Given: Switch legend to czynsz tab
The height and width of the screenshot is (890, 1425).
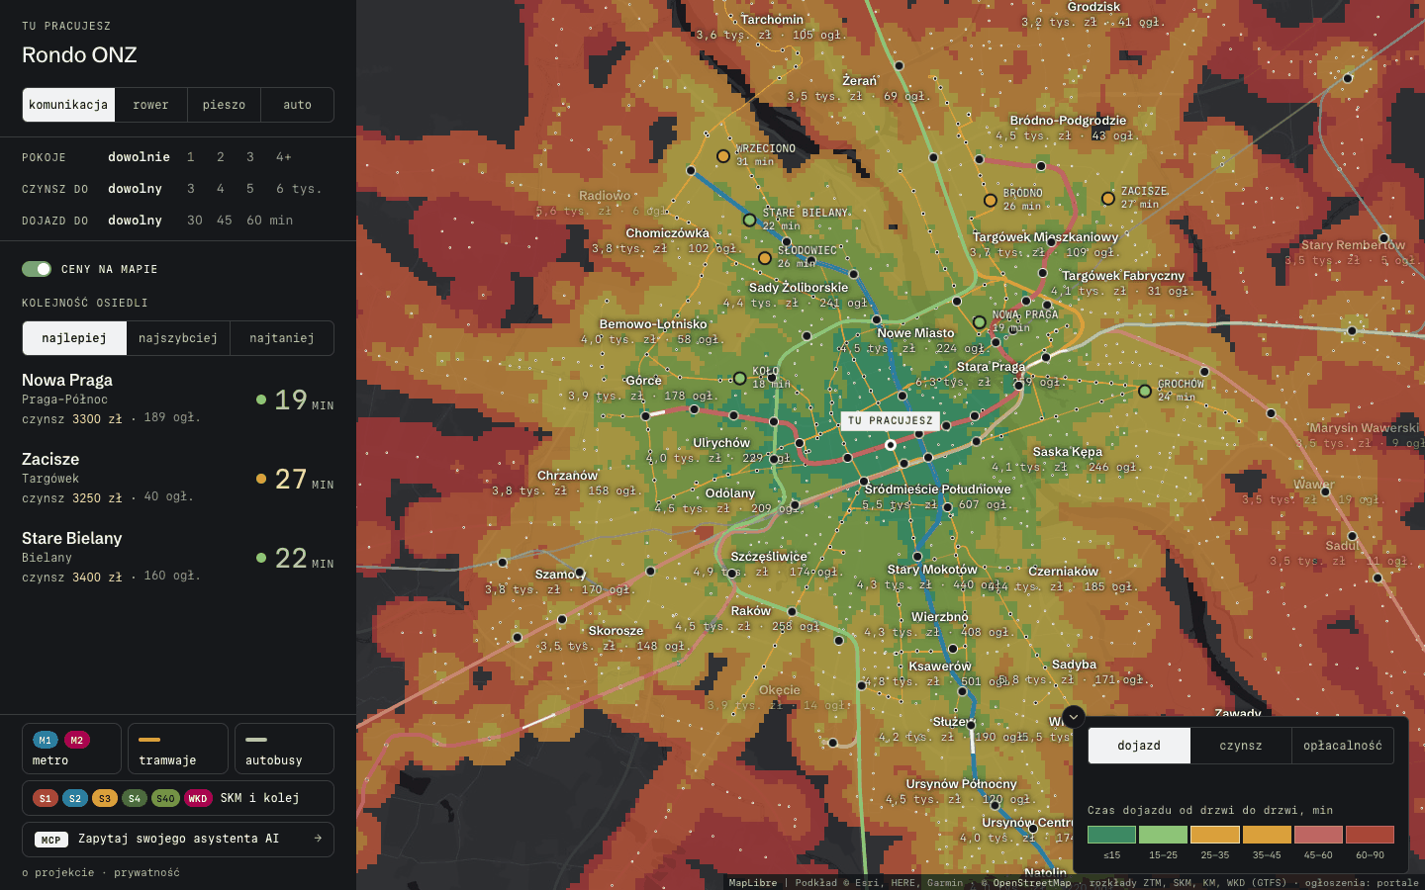Looking at the screenshot, I should (x=1241, y=746).
